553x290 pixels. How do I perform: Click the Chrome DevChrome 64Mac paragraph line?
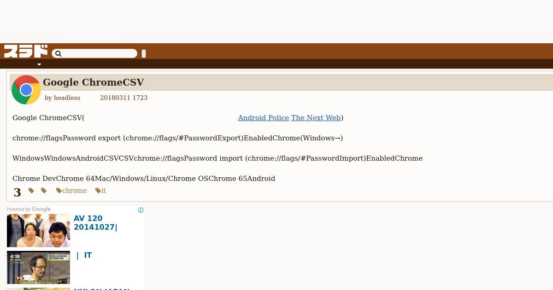tap(144, 179)
